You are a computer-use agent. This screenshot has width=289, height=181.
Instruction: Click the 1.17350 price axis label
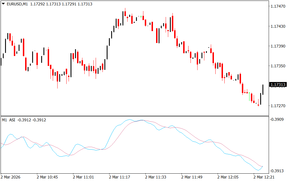coord(278,66)
